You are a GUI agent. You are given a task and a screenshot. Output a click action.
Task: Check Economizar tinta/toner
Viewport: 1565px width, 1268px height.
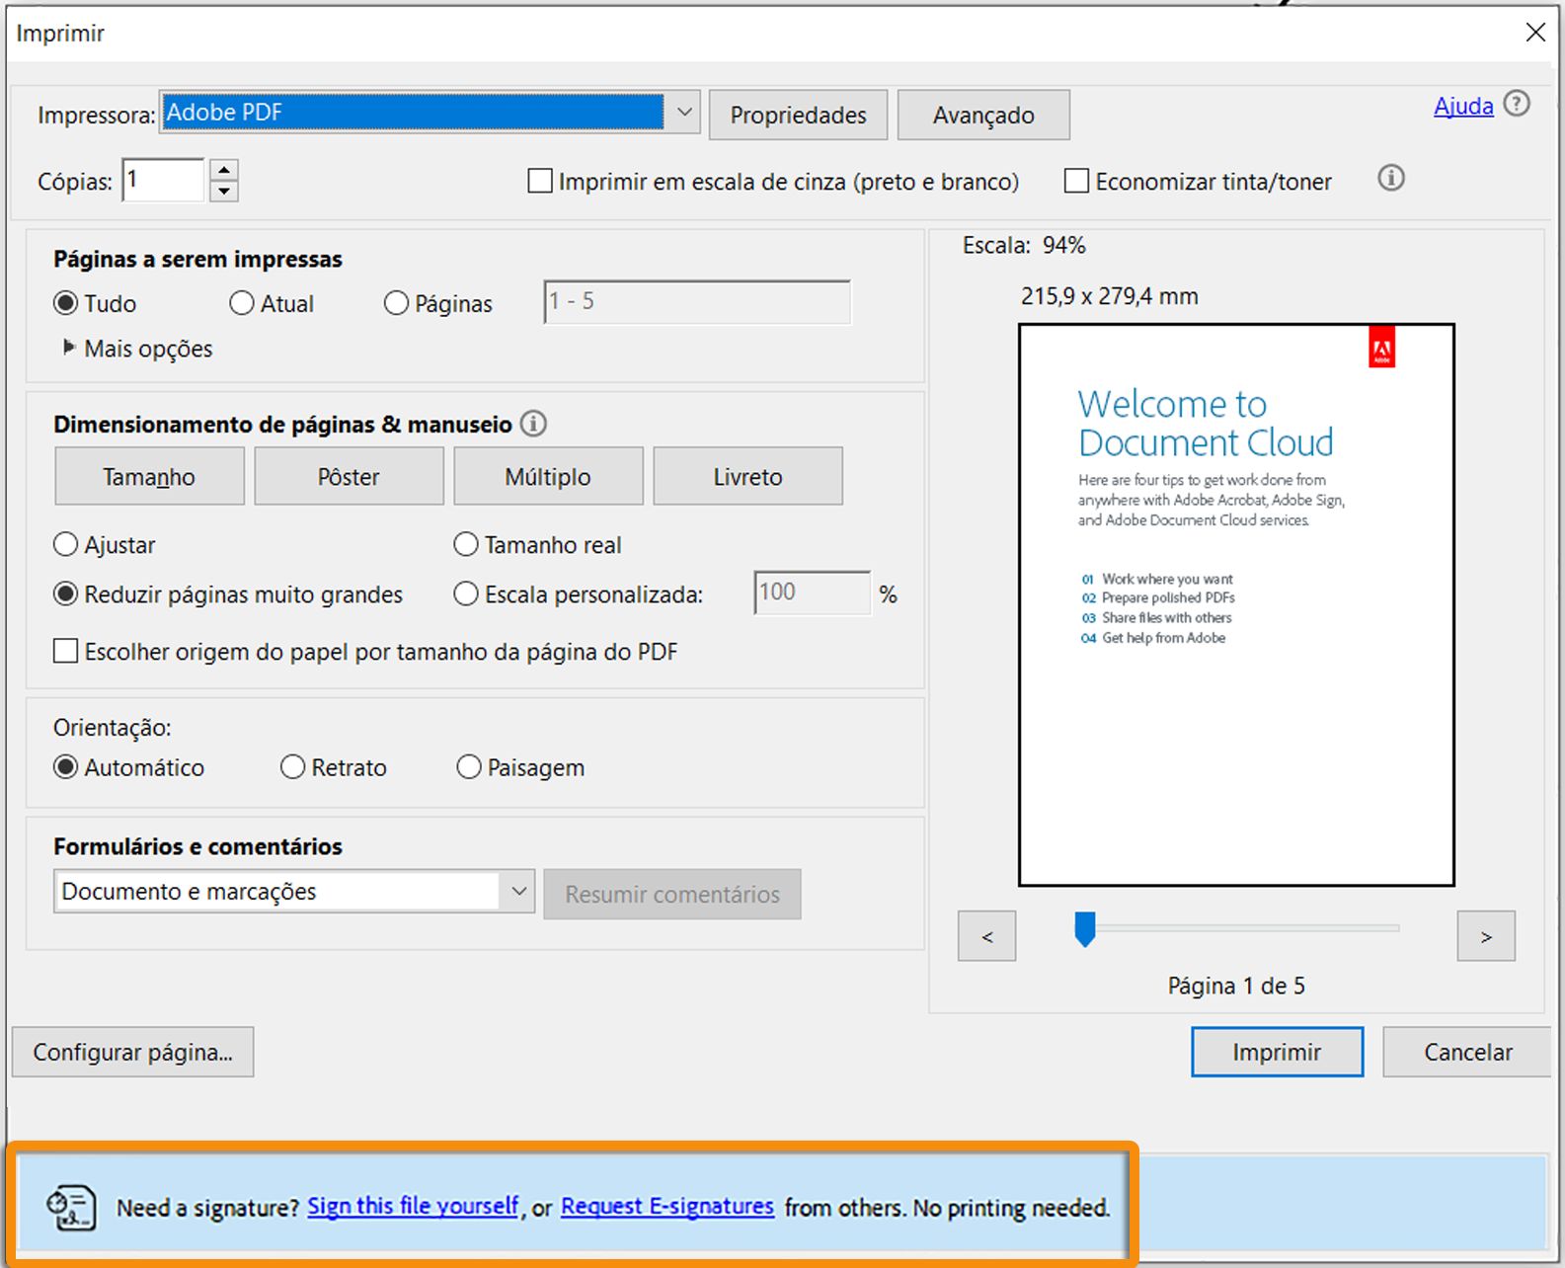1076,181
